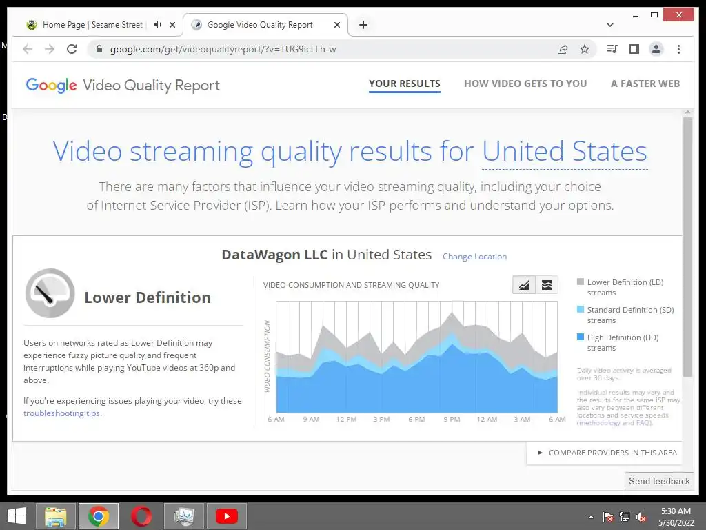This screenshot has height=530, width=706.
Task: Click the Lower Definition gauge icon
Action: (50, 293)
